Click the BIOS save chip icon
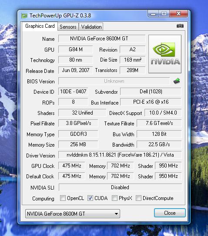208x236 pixels. 177,81
